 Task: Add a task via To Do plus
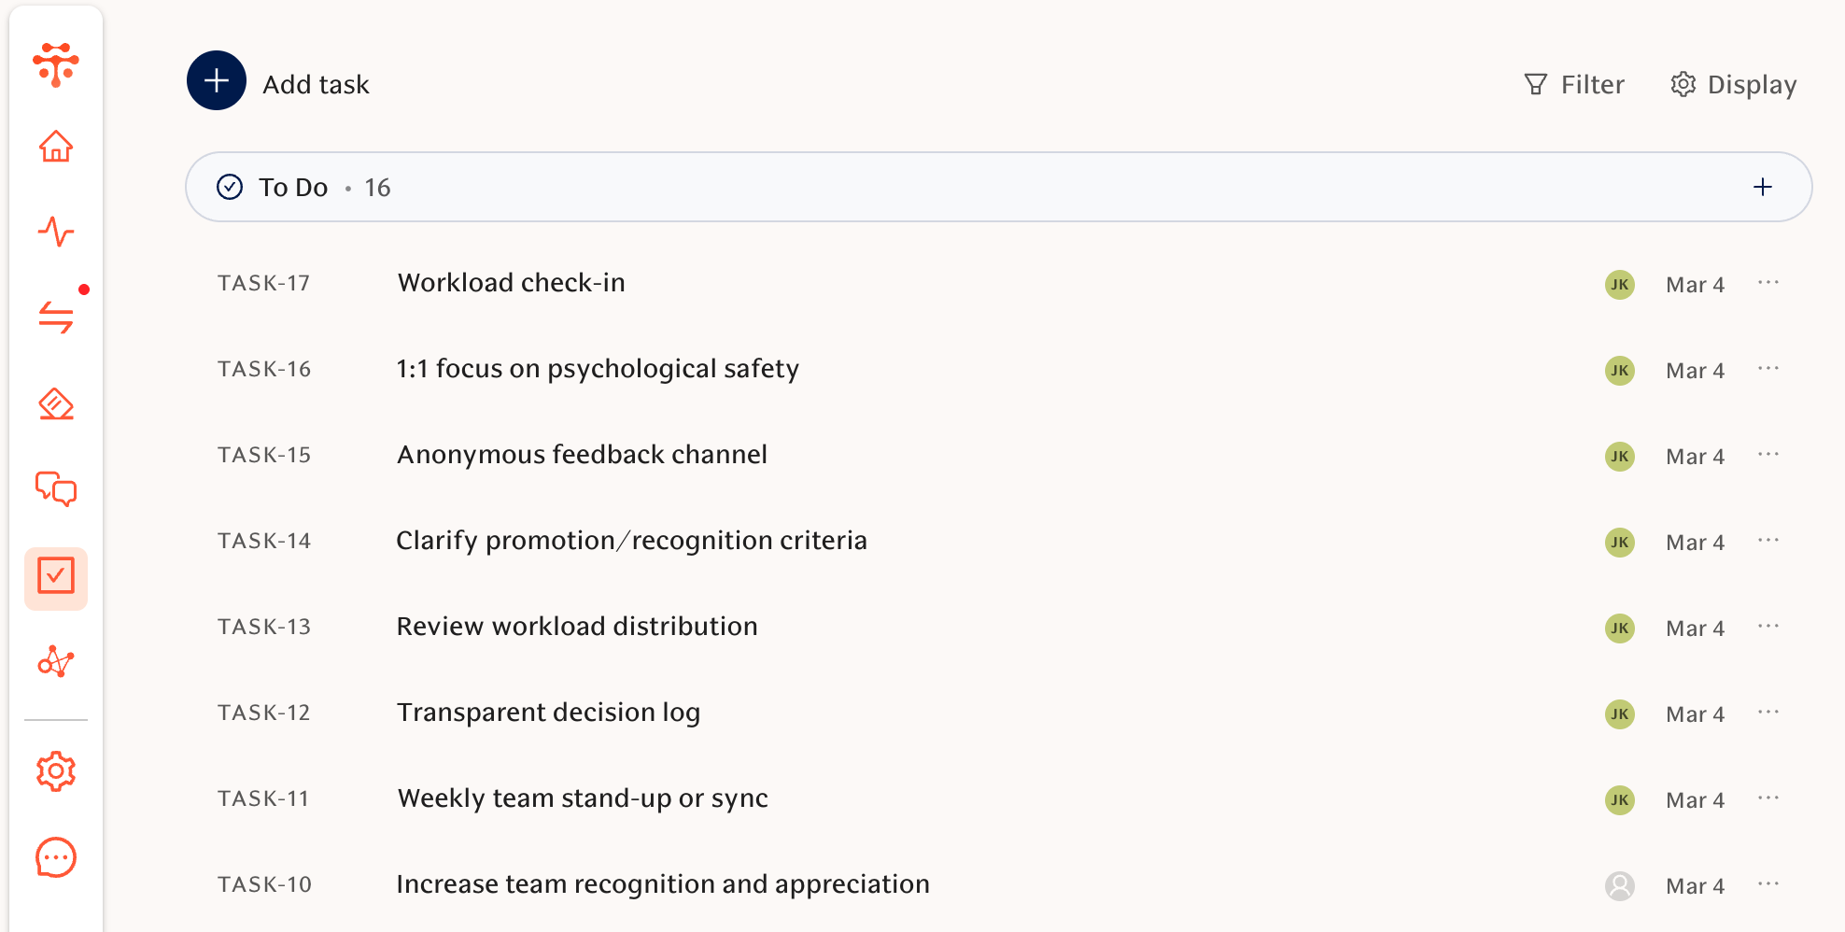pos(1763,188)
